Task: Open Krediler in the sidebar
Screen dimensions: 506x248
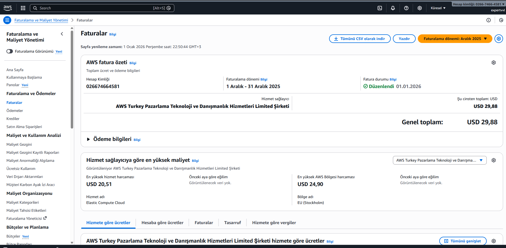Action: click(x=13, y=119)
